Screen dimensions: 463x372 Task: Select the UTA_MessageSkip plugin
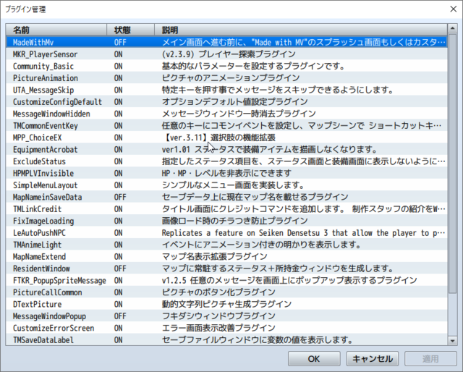(226, 90)
